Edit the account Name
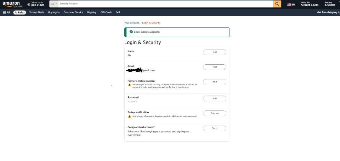340x161 pixels. pos(215,52)
